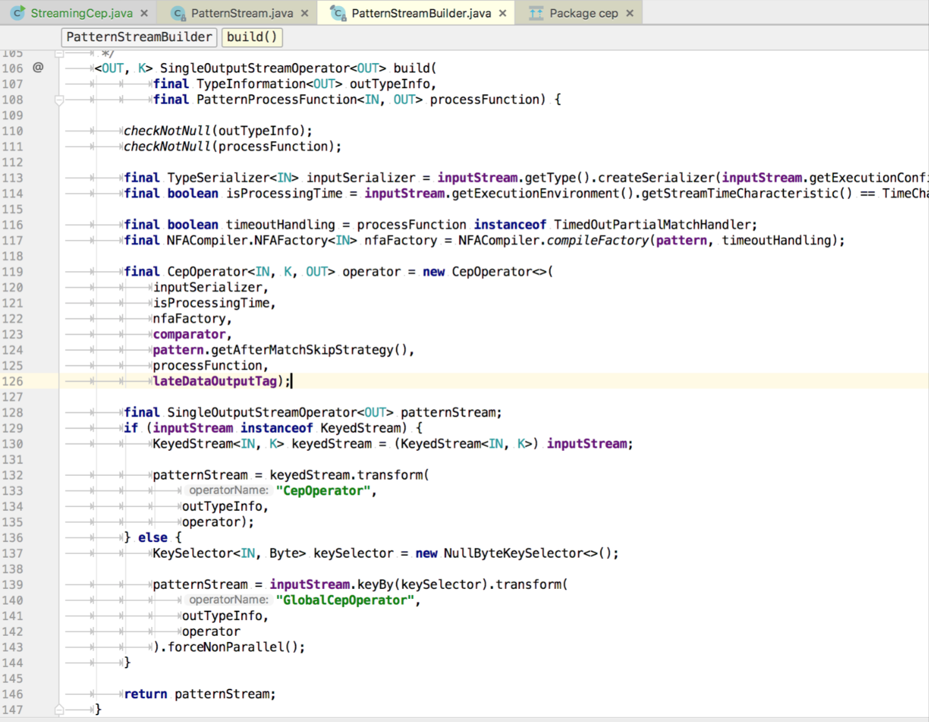The image size is (929, 722).
Task: Collapse the code block at line 147 fold marker
Action: pyautogui.click(x=59, y=710)
